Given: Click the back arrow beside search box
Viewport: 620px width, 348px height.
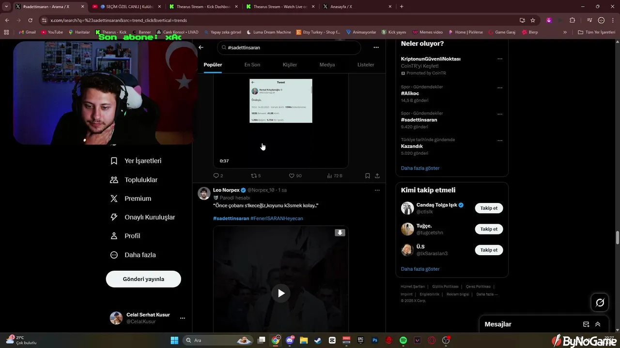Looking at the screenshot, I should tap(201, 47).
